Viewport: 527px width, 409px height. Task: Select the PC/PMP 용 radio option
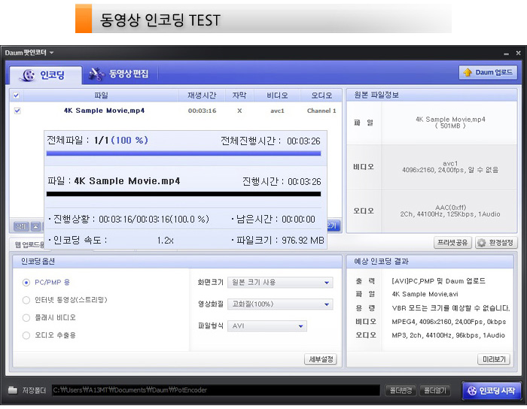pos(27,283)
